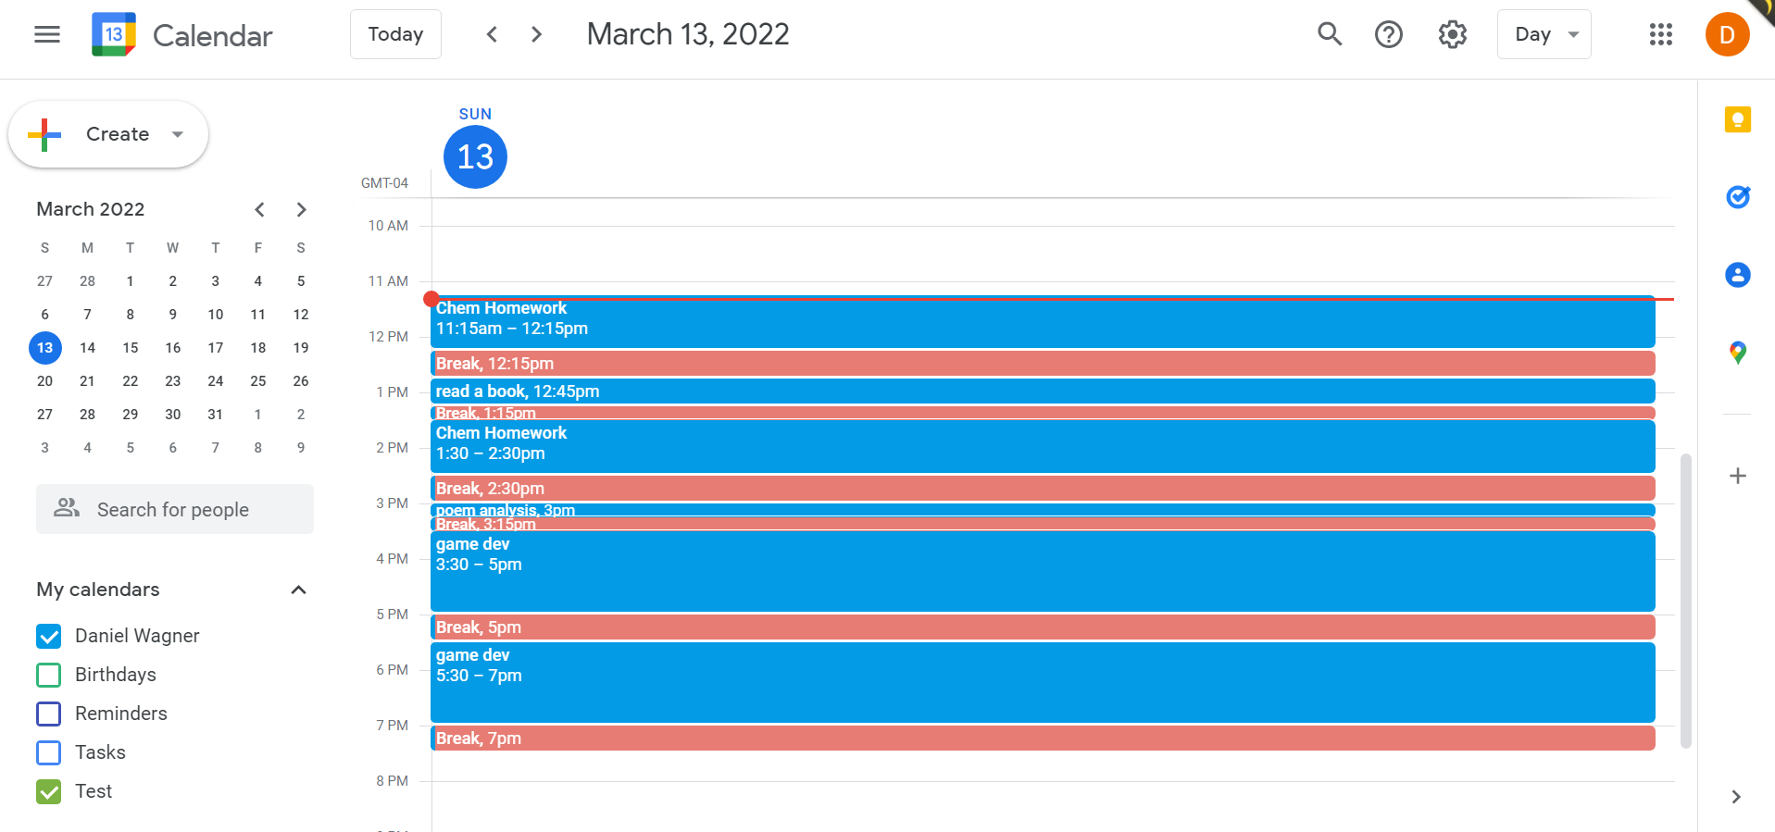Open the Break 1:15pm event
The image size is (1775, 832).
(x=1043, y=413)
